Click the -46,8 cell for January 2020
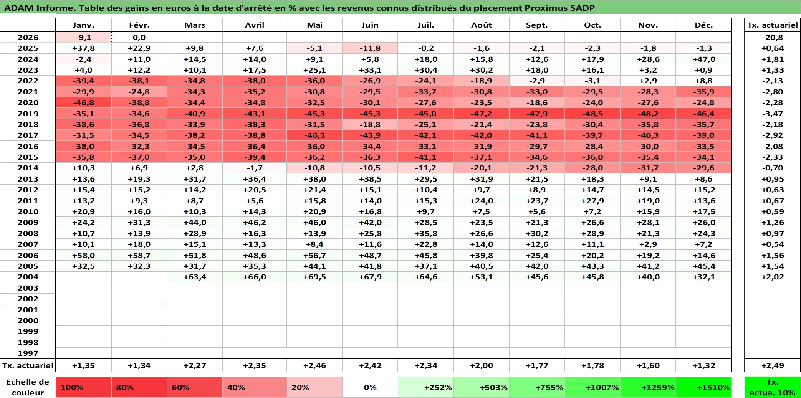This screenshot has width=801, height=398. click(84, 102)
